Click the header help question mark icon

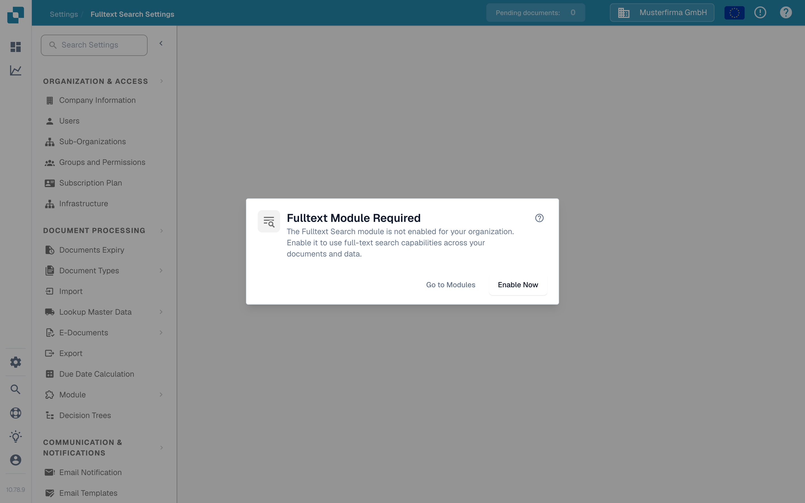[x=786, y=13]
